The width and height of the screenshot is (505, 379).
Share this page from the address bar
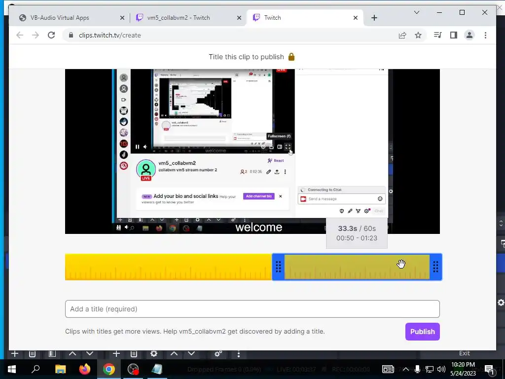(402, 35)
